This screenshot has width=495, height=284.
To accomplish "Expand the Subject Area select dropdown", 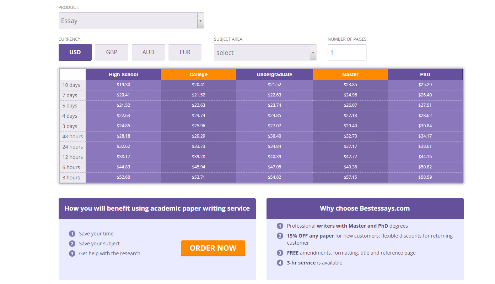I will (x=265, y=52).
